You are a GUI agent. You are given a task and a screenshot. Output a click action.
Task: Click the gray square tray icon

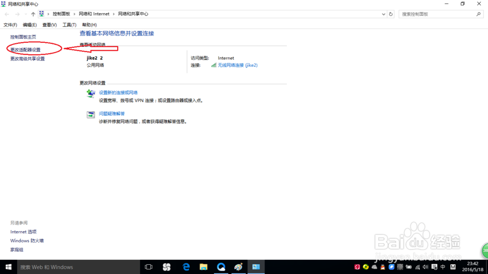pyautogui.click(x=400, y=267)
